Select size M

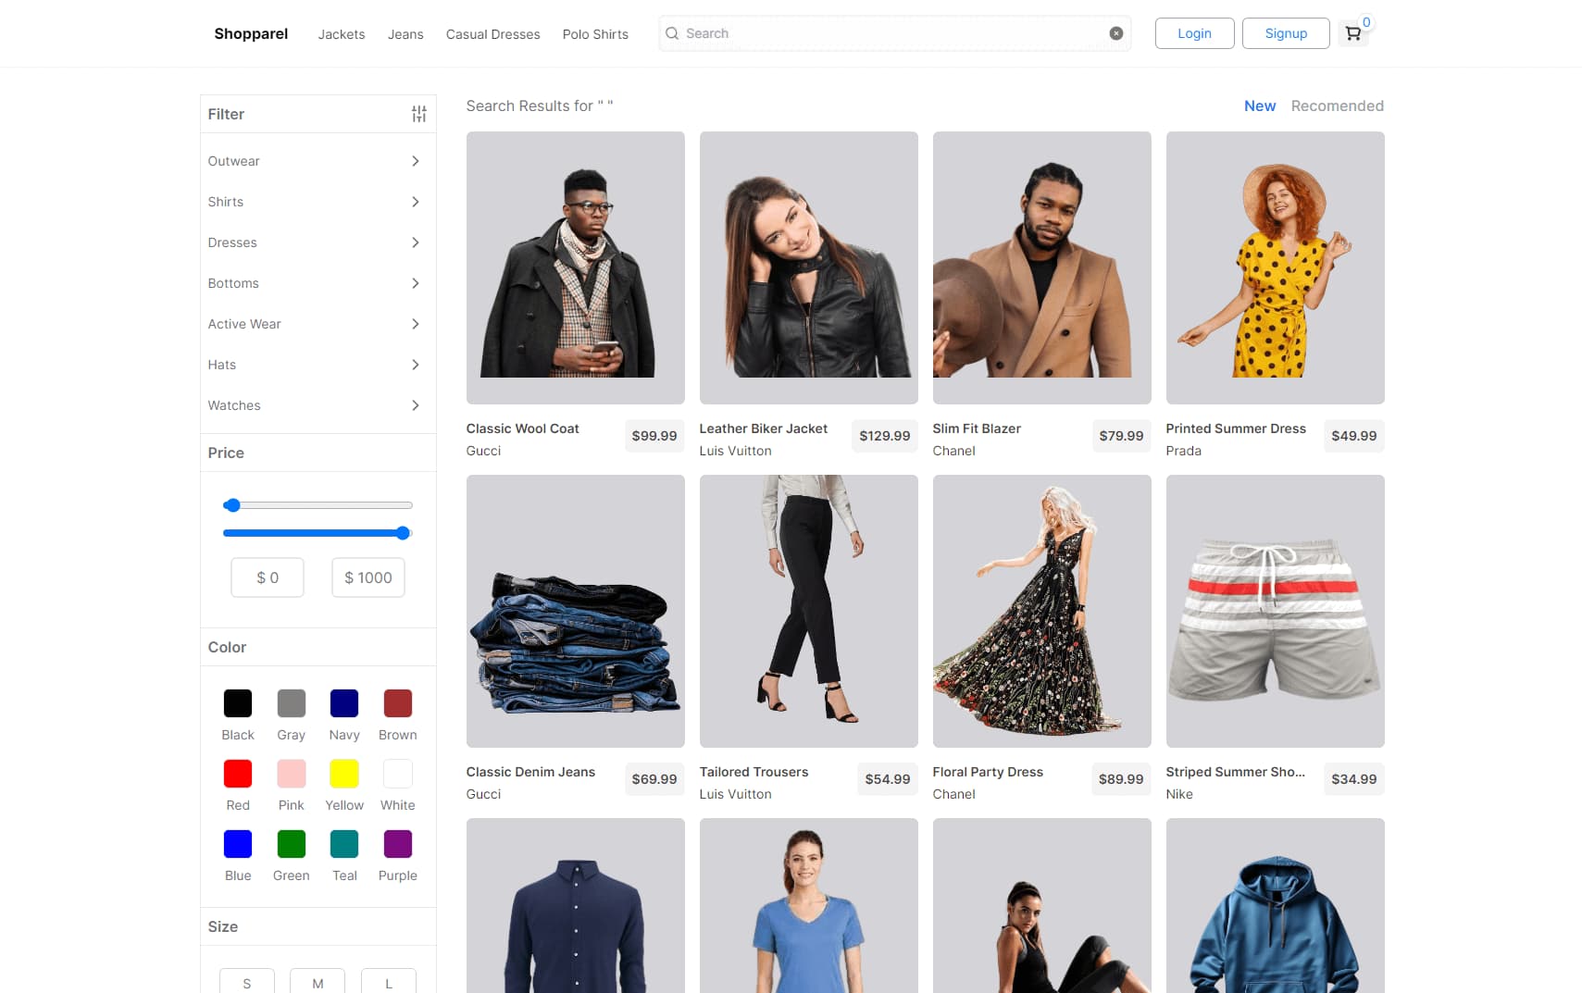(317, 983)
